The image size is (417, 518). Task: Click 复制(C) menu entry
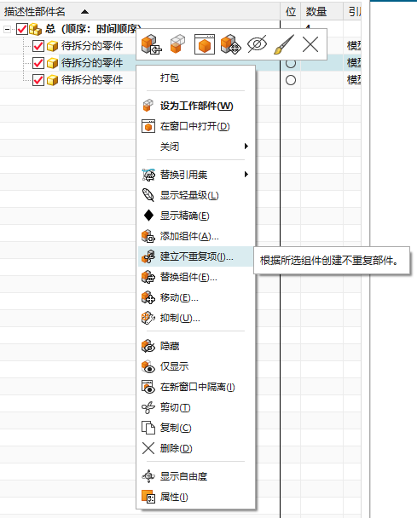(196, 428)
